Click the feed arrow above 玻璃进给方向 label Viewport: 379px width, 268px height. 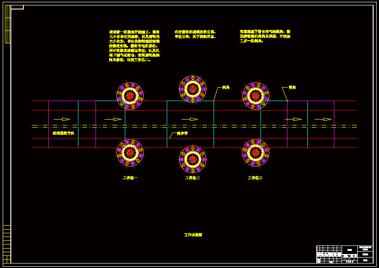tap(62, 120)
